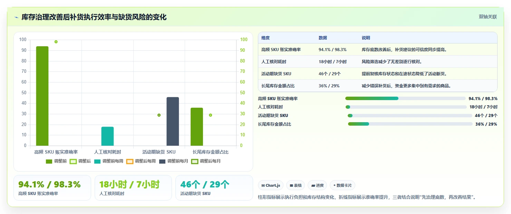
Task: Click the line point above 高频 SKU bar
Action: (x=56, y=42)
